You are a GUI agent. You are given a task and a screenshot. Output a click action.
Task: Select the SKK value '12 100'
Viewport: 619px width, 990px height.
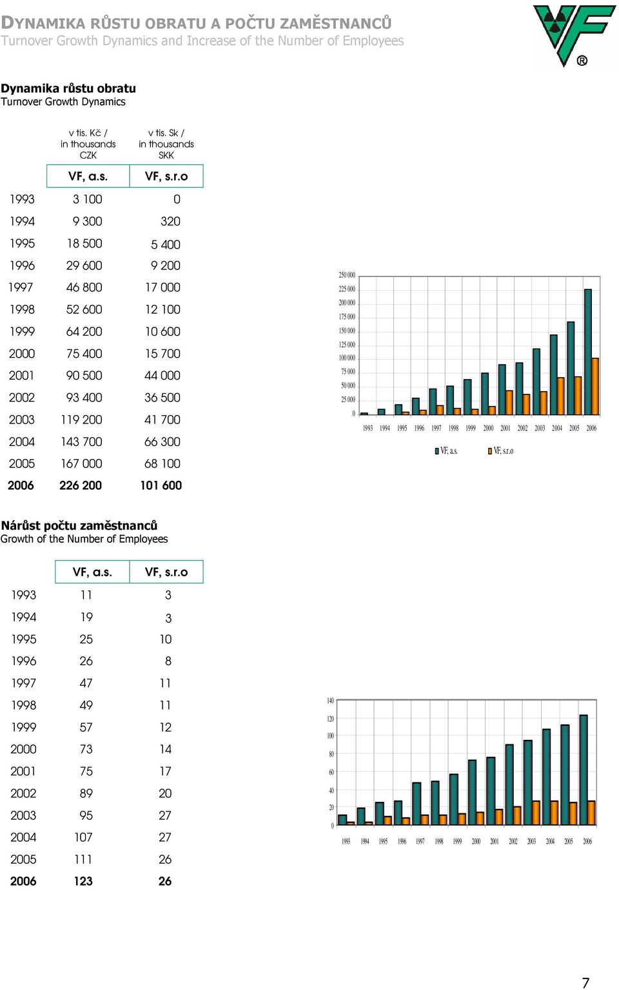(162, 309)
